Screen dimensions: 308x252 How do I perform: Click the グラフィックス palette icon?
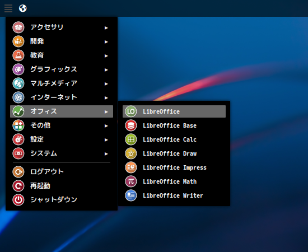point(18,69)
